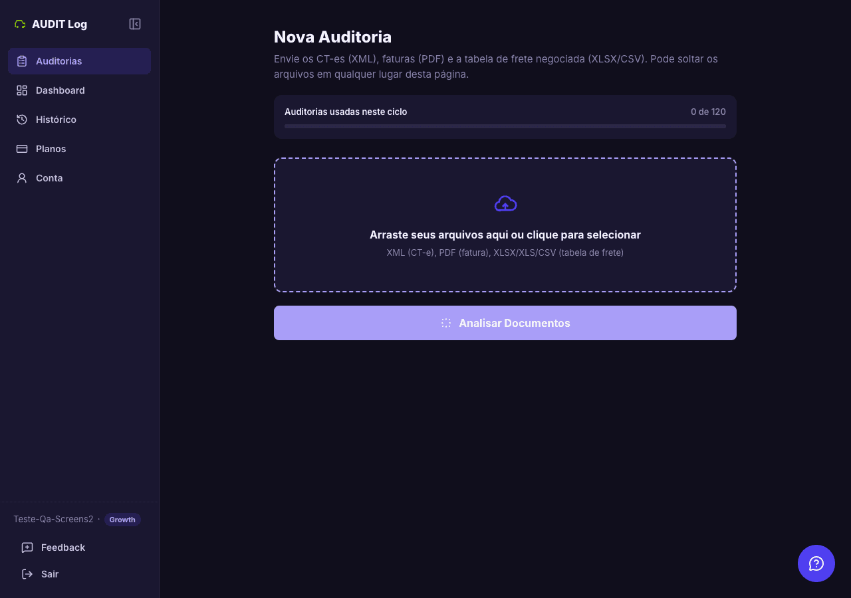Open the help chat bubble button
This screenshot has width=851, height=598.
pyautogui.click(x=816, y=563)
